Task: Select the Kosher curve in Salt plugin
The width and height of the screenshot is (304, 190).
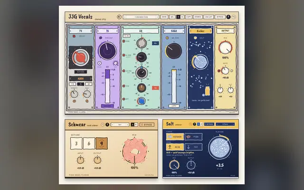Action: 175,137
